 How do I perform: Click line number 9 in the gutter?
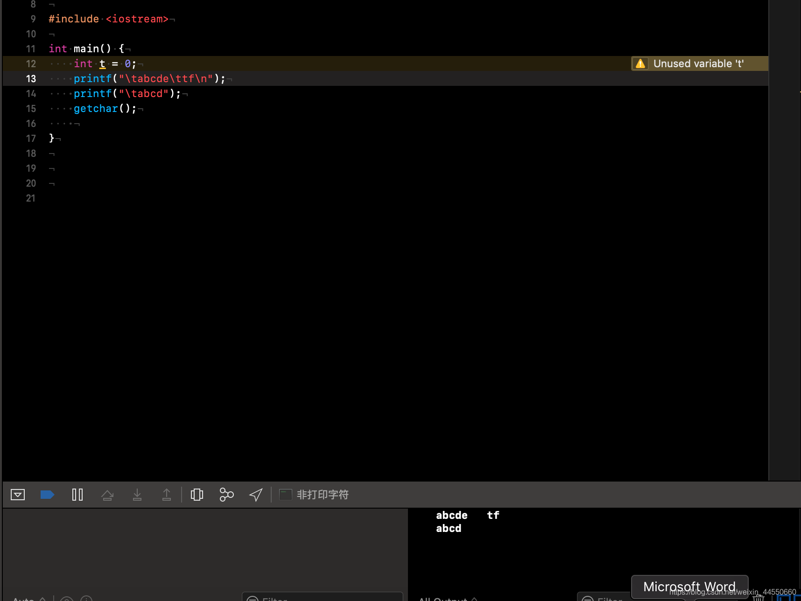[33, 19]
